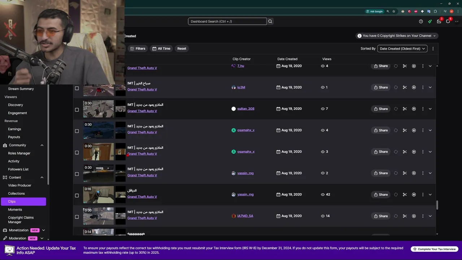462x260 pixels.
Task: Open Video Producer in sidebar
Action: [19, 185]
